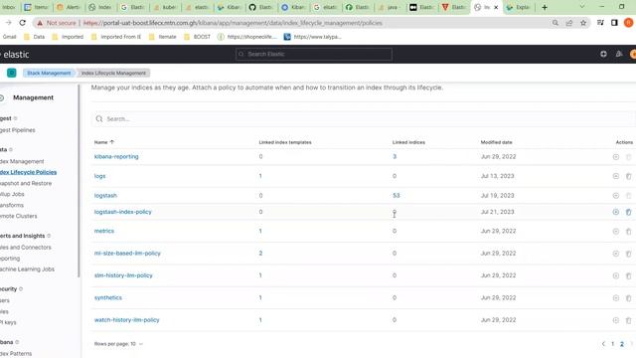Open Remote Clusters in sidebar
This screenshot has height=358, width=636.
click(18, 217)
